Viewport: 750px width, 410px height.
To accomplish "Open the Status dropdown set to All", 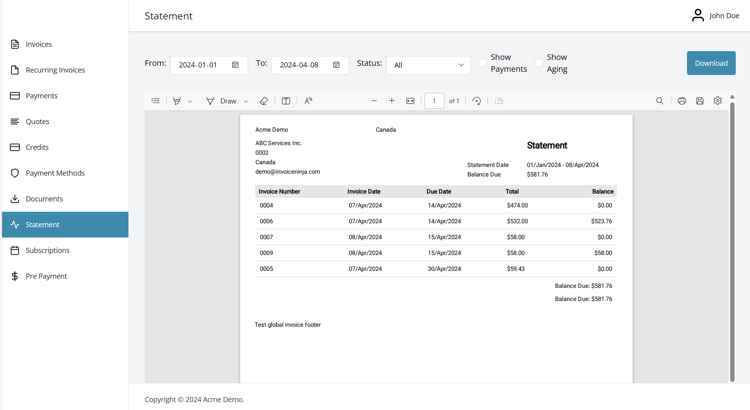I will [x=428, y=65].
